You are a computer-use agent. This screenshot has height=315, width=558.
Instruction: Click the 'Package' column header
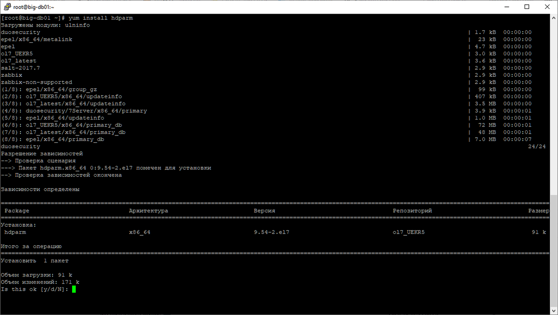pos(17,211)
